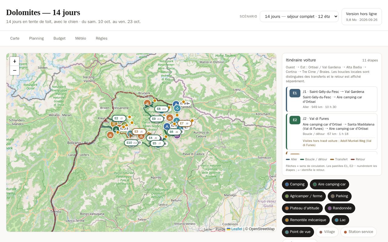Click the 'Dolomites — 14 jours' title
The image size is (388, 242).
[x=43, y=12]
